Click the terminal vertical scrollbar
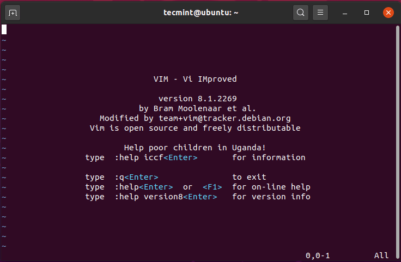Image resolution: width=401 pixels, height=262 pixels. (x=398, y=142)
